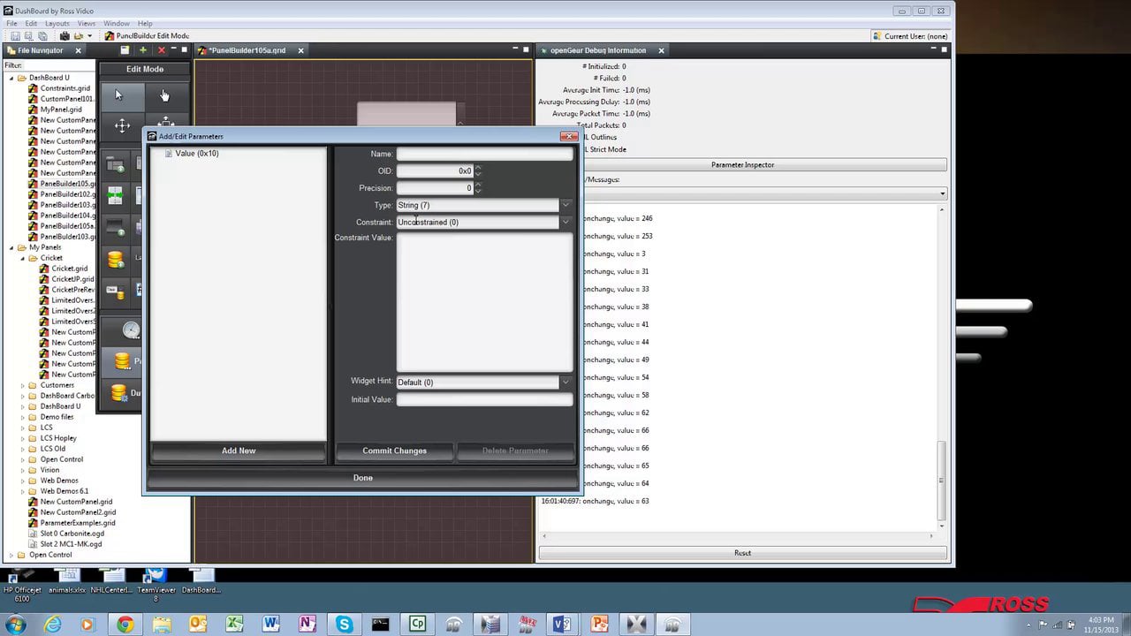Select ParameterExamples.grid in File Navigator

[x=77, y=523]
